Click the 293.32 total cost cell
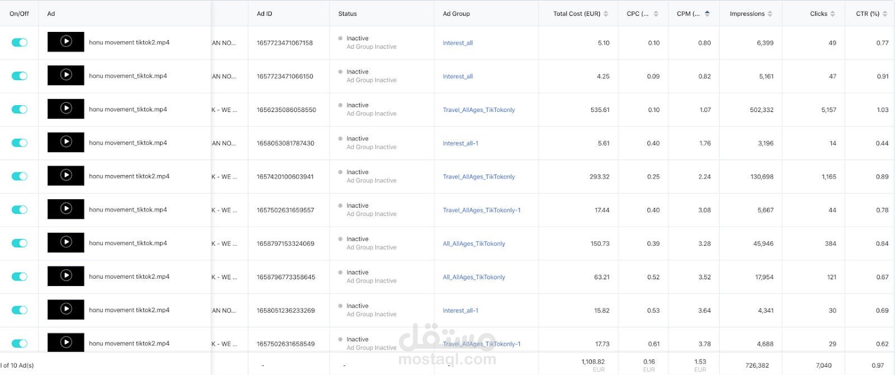This screenshot has height=375, width=895. [600, 177]
